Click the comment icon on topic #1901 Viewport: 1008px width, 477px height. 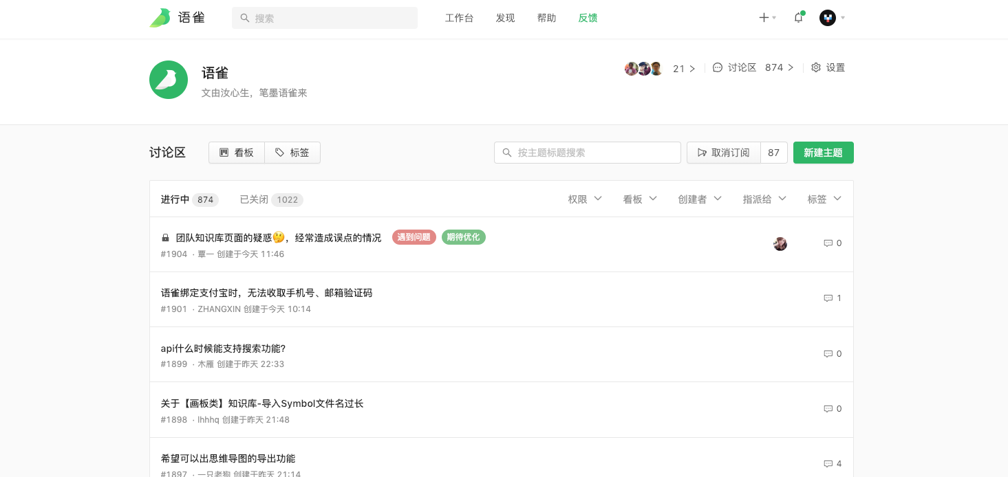point(828,298)
